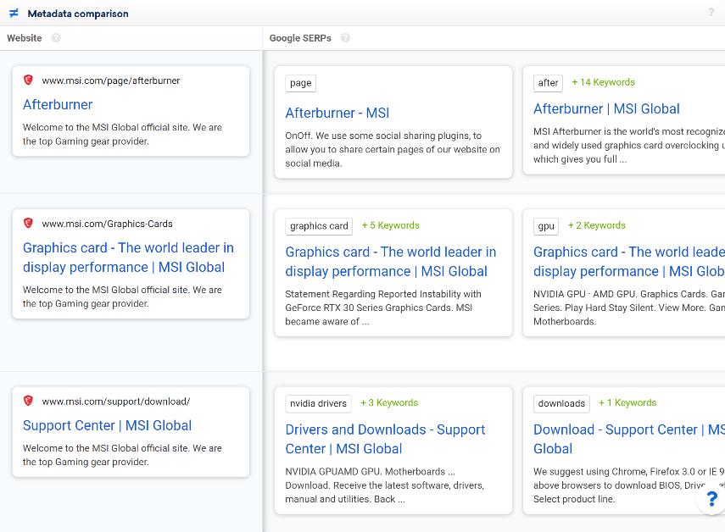
Task: Expand 5 more keywords for "graphics card"
Action: coord(390,225)
